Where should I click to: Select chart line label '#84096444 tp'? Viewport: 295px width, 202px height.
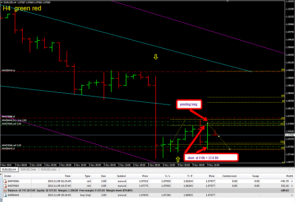(8, 70)
